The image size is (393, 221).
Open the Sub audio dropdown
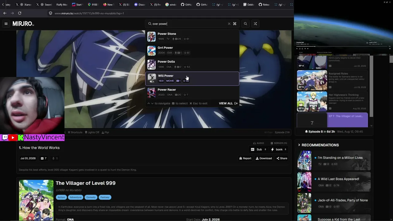click(259, 149)
